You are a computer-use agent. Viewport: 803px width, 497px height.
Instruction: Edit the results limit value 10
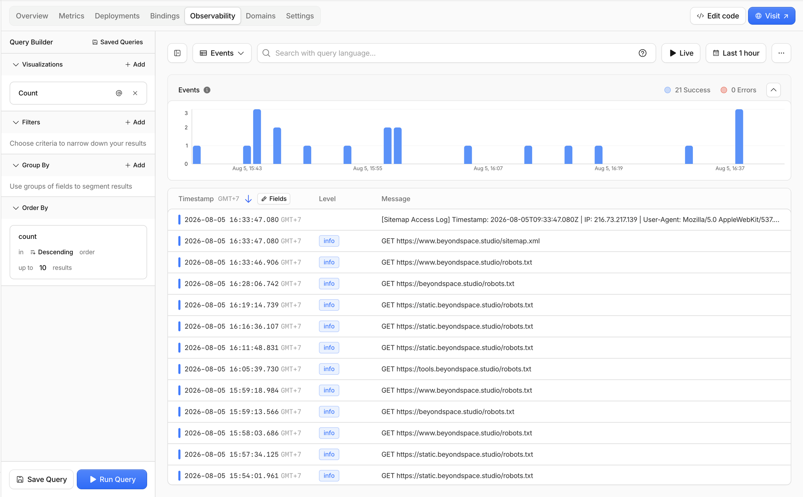43,267
